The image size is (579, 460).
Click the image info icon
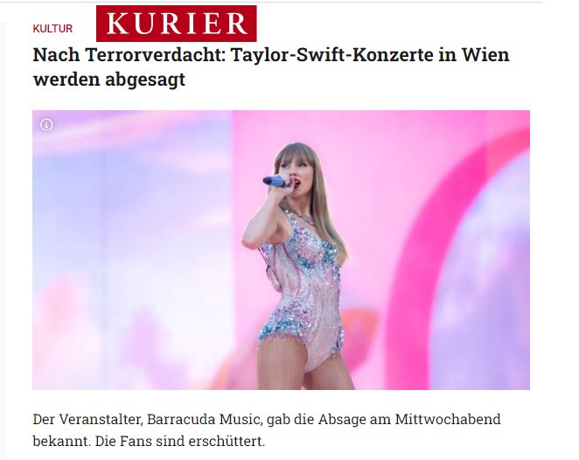(46, 125)
